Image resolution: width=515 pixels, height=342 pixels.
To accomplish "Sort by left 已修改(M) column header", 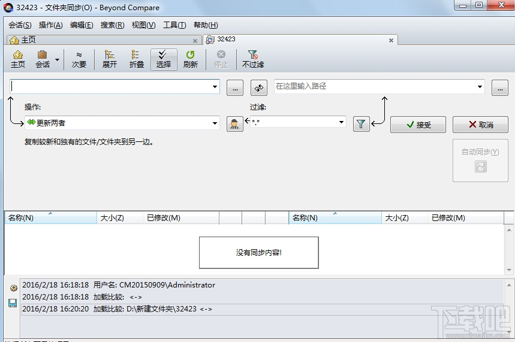I will pyautogui.click(x=181, y=218).
